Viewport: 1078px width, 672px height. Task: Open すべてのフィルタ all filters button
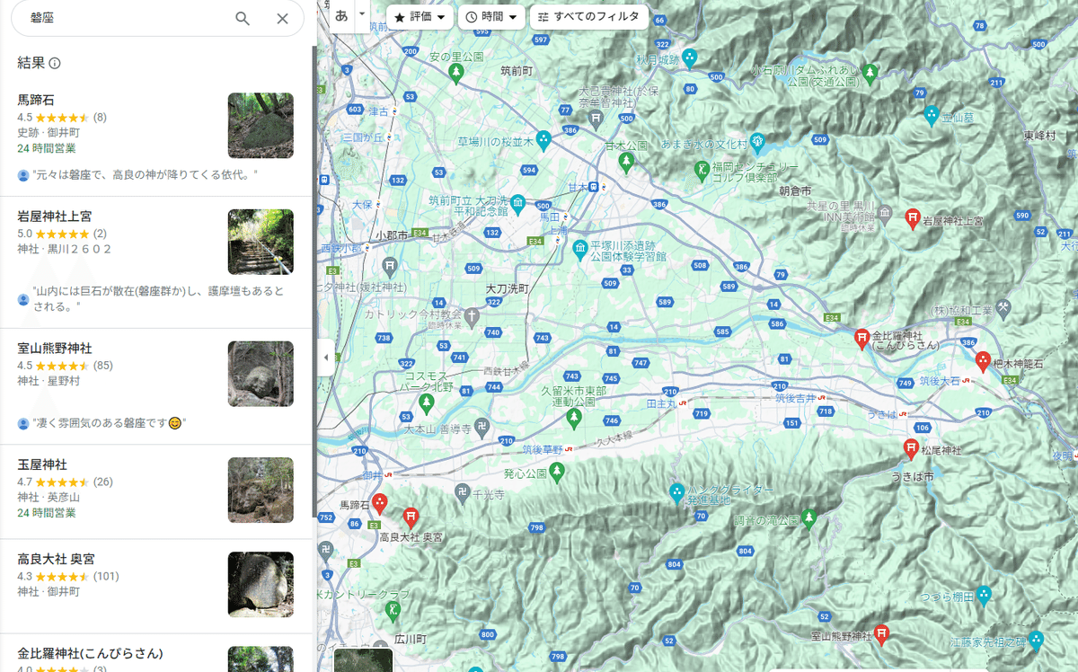tap(589, 16)
